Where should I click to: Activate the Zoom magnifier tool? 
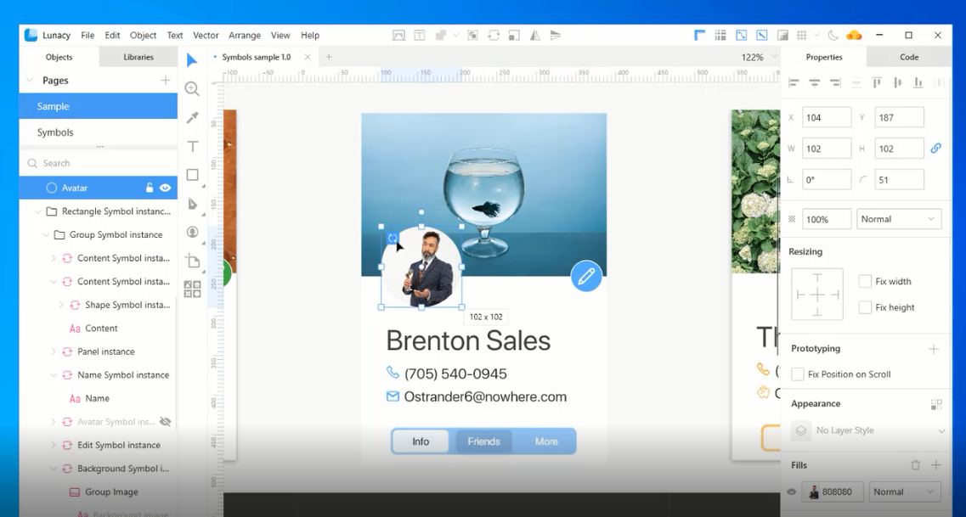tap(192, 88)
